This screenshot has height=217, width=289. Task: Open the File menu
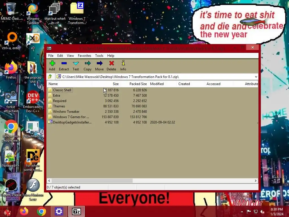coord(51,56)
